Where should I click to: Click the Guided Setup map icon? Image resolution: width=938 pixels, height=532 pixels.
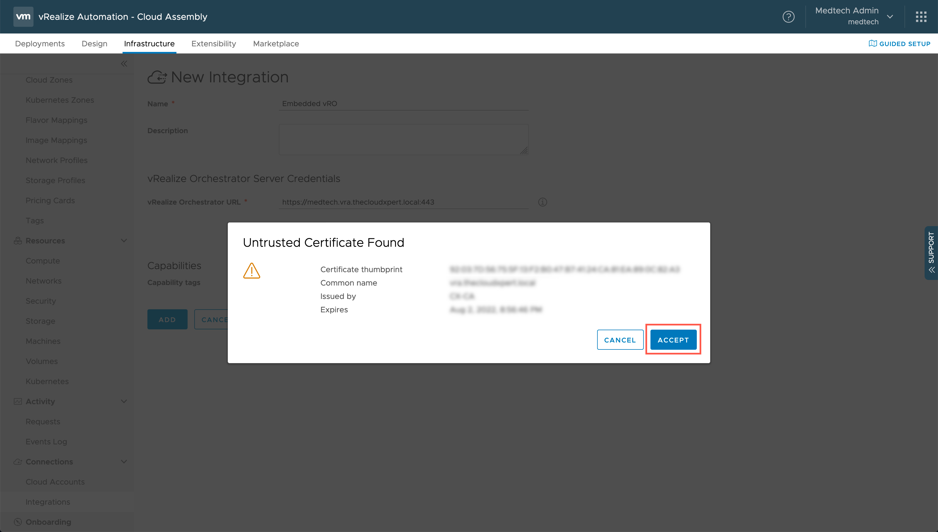coord(873,44)
